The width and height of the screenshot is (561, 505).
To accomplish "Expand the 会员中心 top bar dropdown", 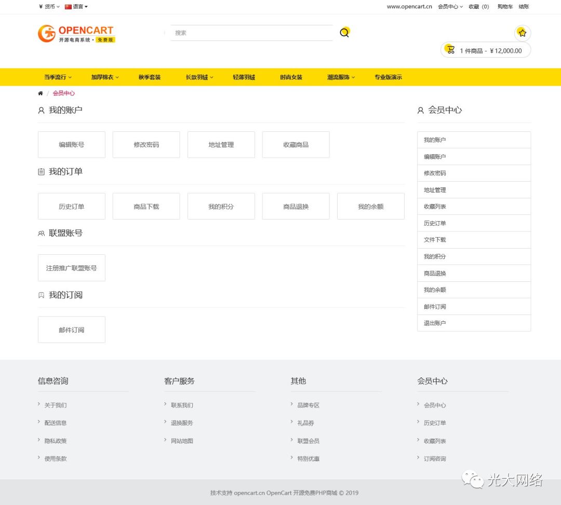I will (x=450, y=7).
